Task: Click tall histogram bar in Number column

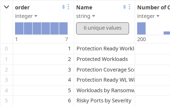Action: [141, 28]
